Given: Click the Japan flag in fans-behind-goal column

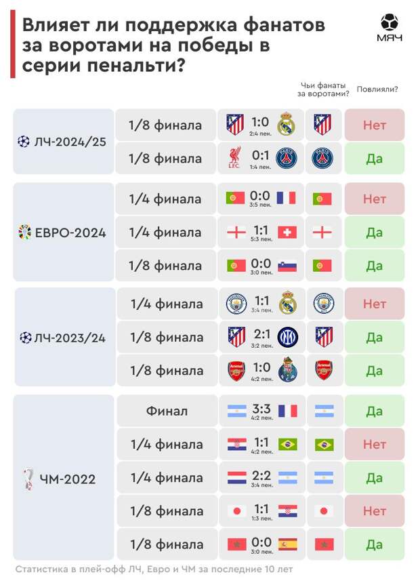Looking at the screenshot, I should (324, 511).
